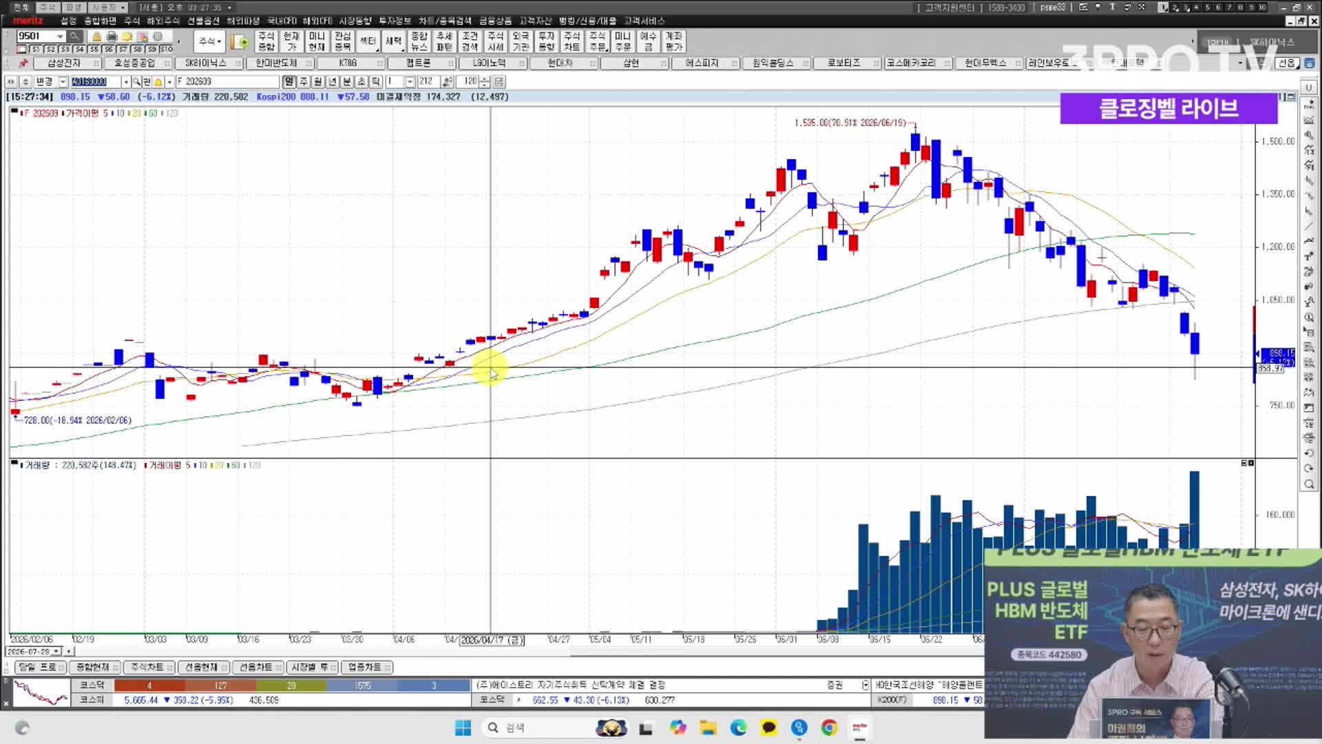1322x744 pixels.
Task: Select the 주 weekly period toggle
Action: coord(303,81)
